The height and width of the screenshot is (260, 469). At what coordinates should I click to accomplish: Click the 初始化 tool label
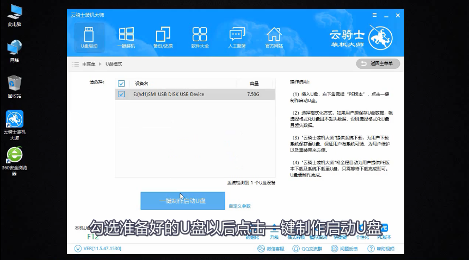[x=252, y=237]
